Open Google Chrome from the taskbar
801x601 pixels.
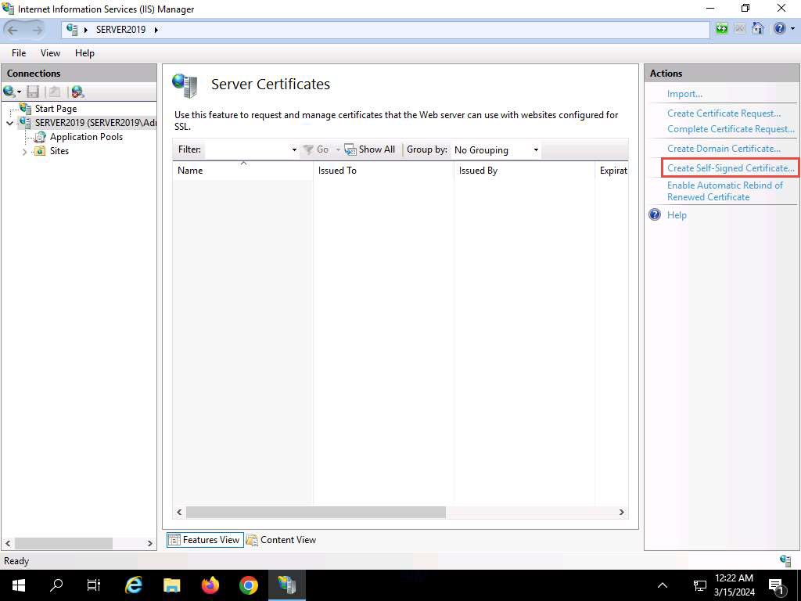[249, 585]
